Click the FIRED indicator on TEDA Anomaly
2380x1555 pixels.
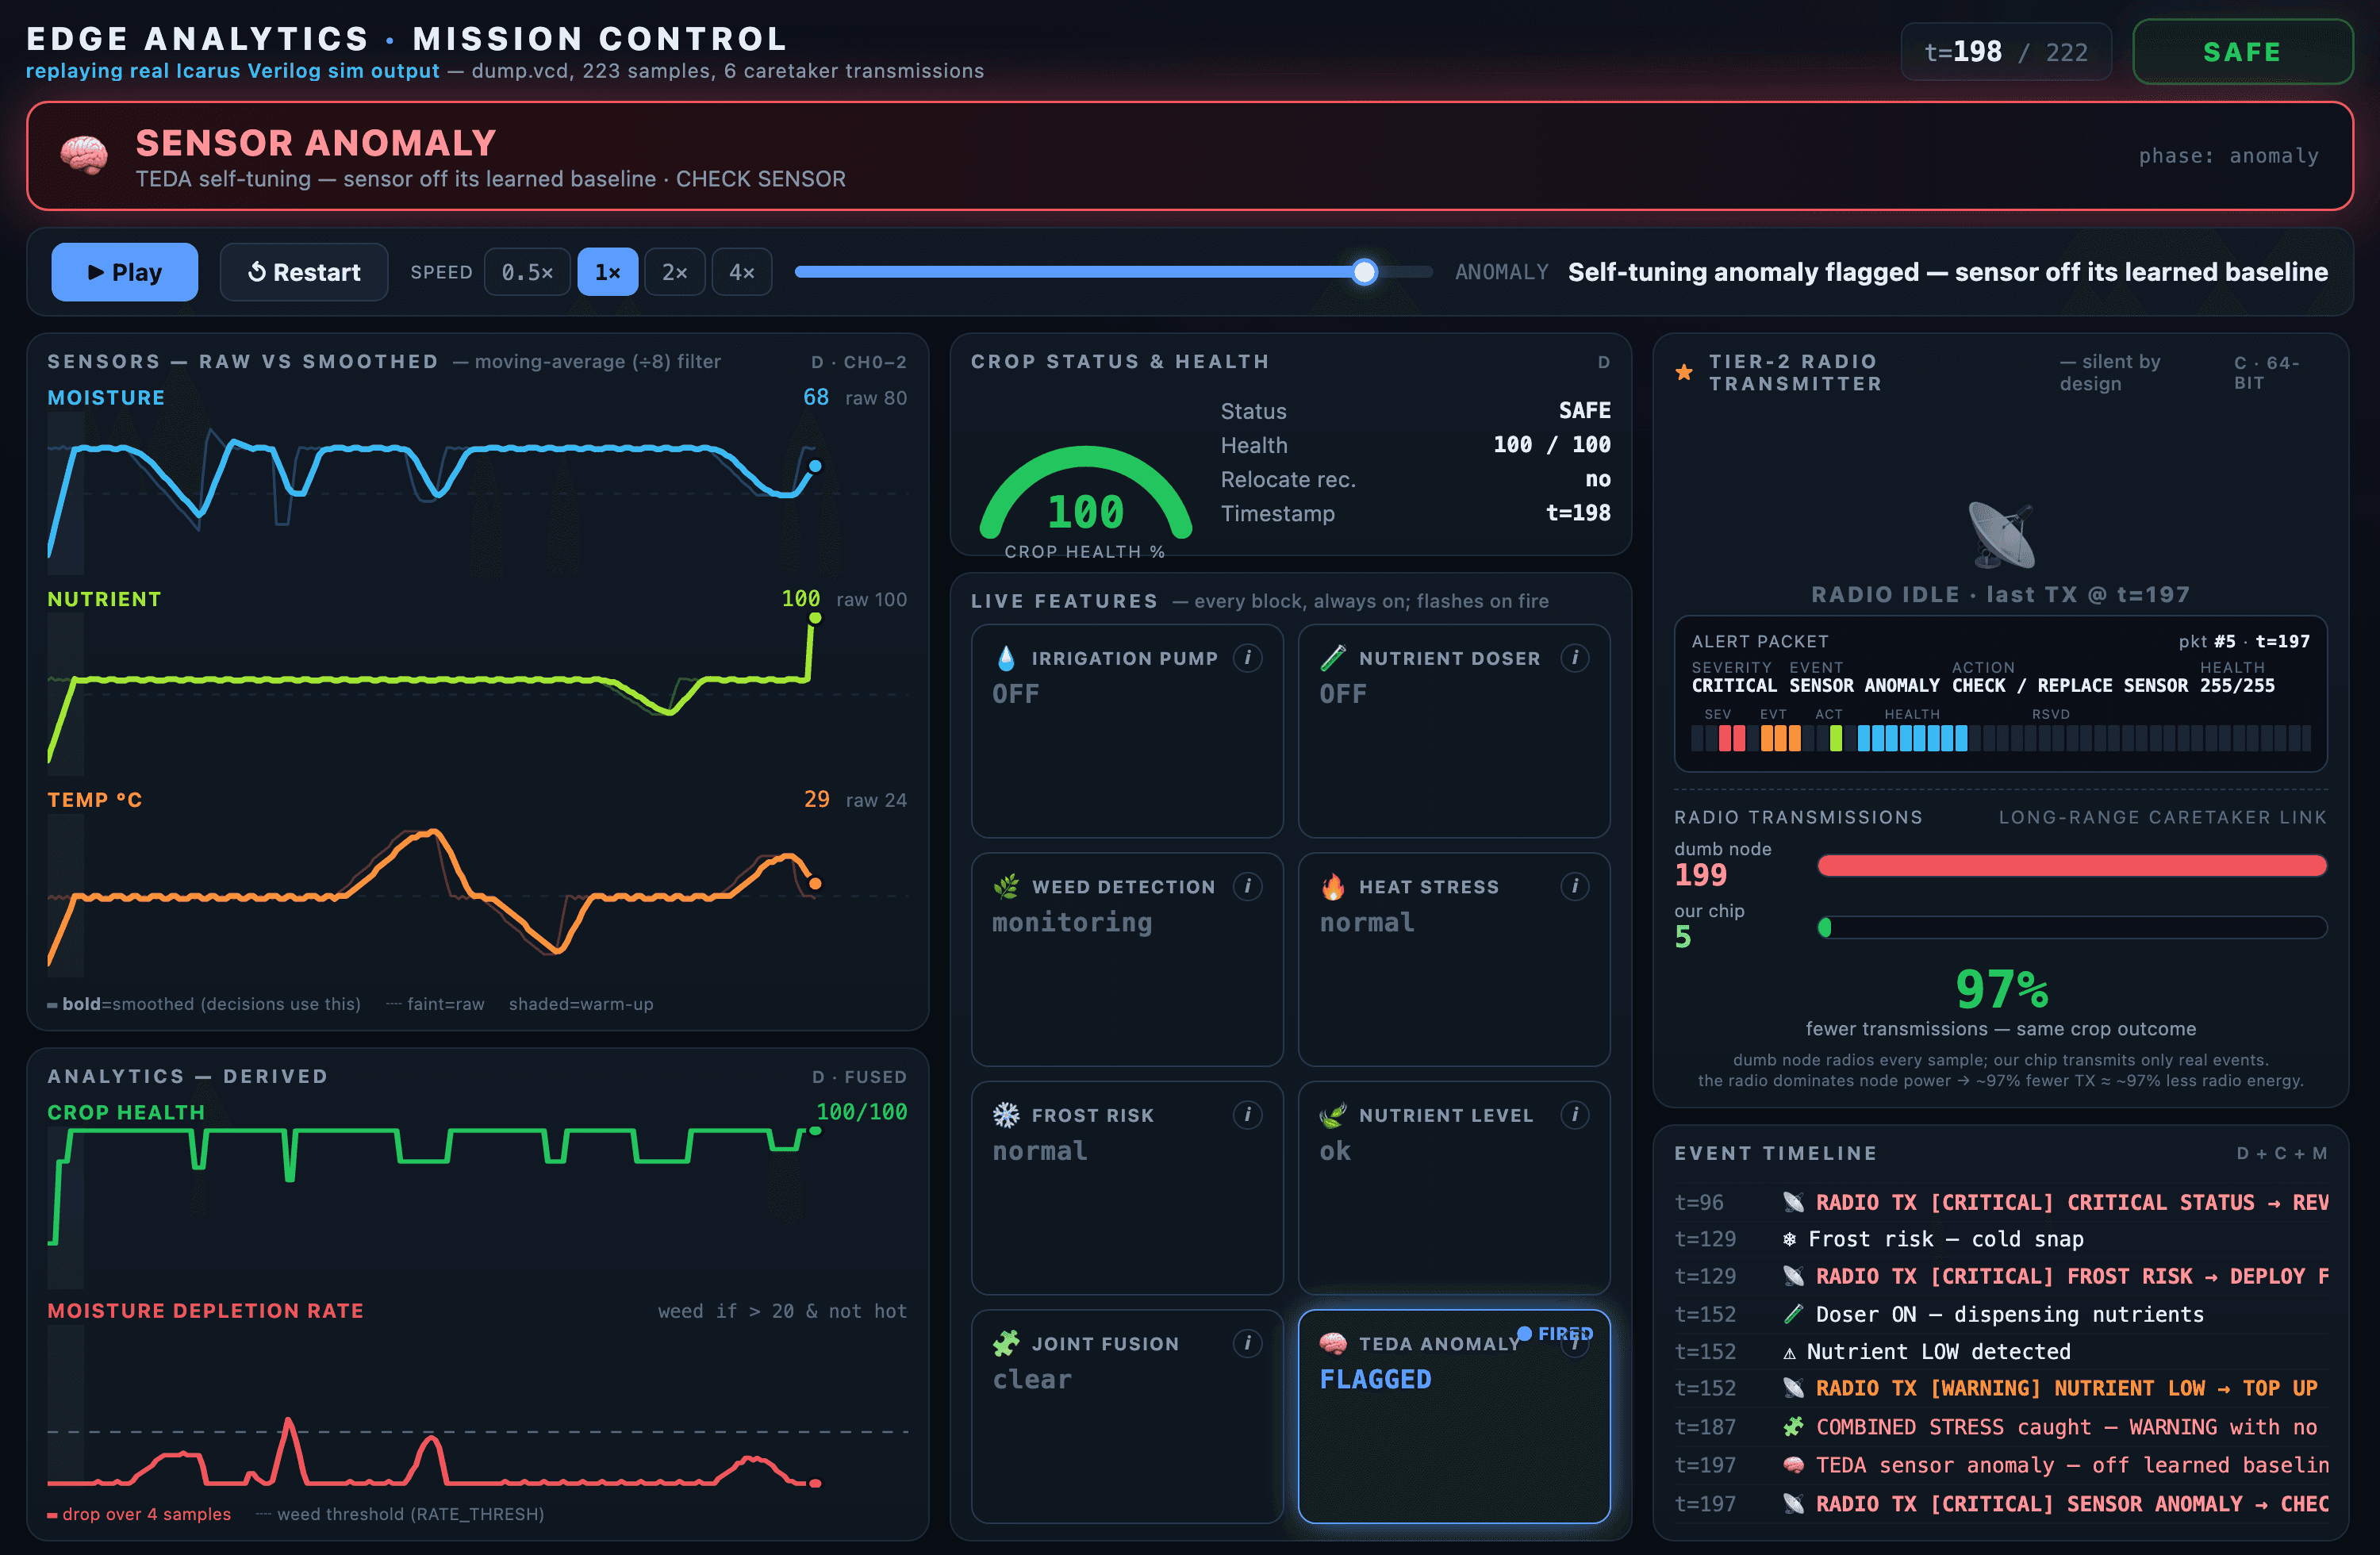click(x=1555, y=1333)
